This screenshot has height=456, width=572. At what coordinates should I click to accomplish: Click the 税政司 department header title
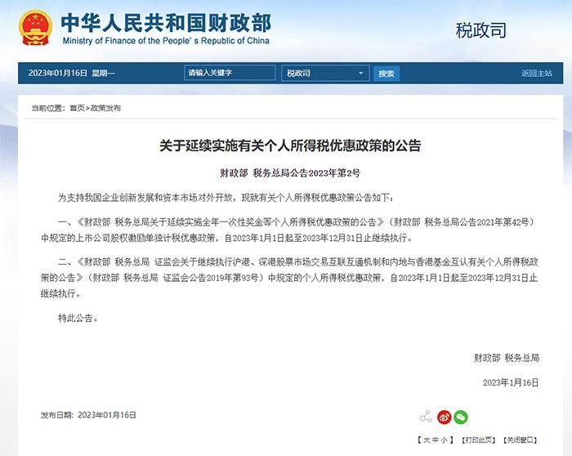tap(480, 30)
